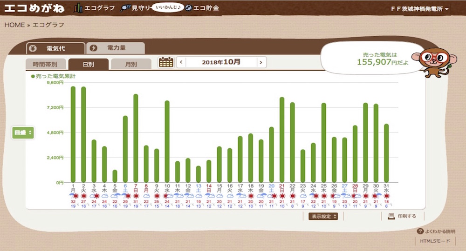Switch to 月別 view tab
This screenshot has width=466, height=251.
[x=131, y=64]
